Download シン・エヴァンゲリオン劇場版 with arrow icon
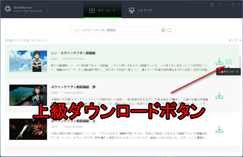The image size is (243, 157). point(219,61)
